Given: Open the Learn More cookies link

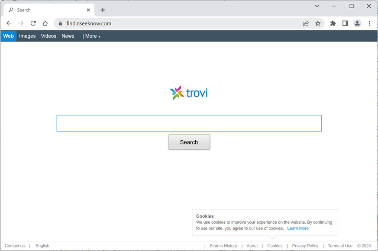Looking at the screenshot, I should click(298, 228).
